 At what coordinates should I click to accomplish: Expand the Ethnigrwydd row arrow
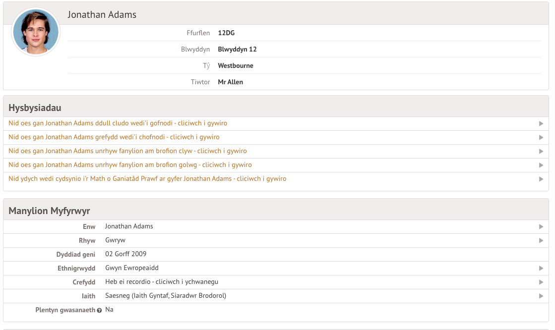click(x=541, y=268)
